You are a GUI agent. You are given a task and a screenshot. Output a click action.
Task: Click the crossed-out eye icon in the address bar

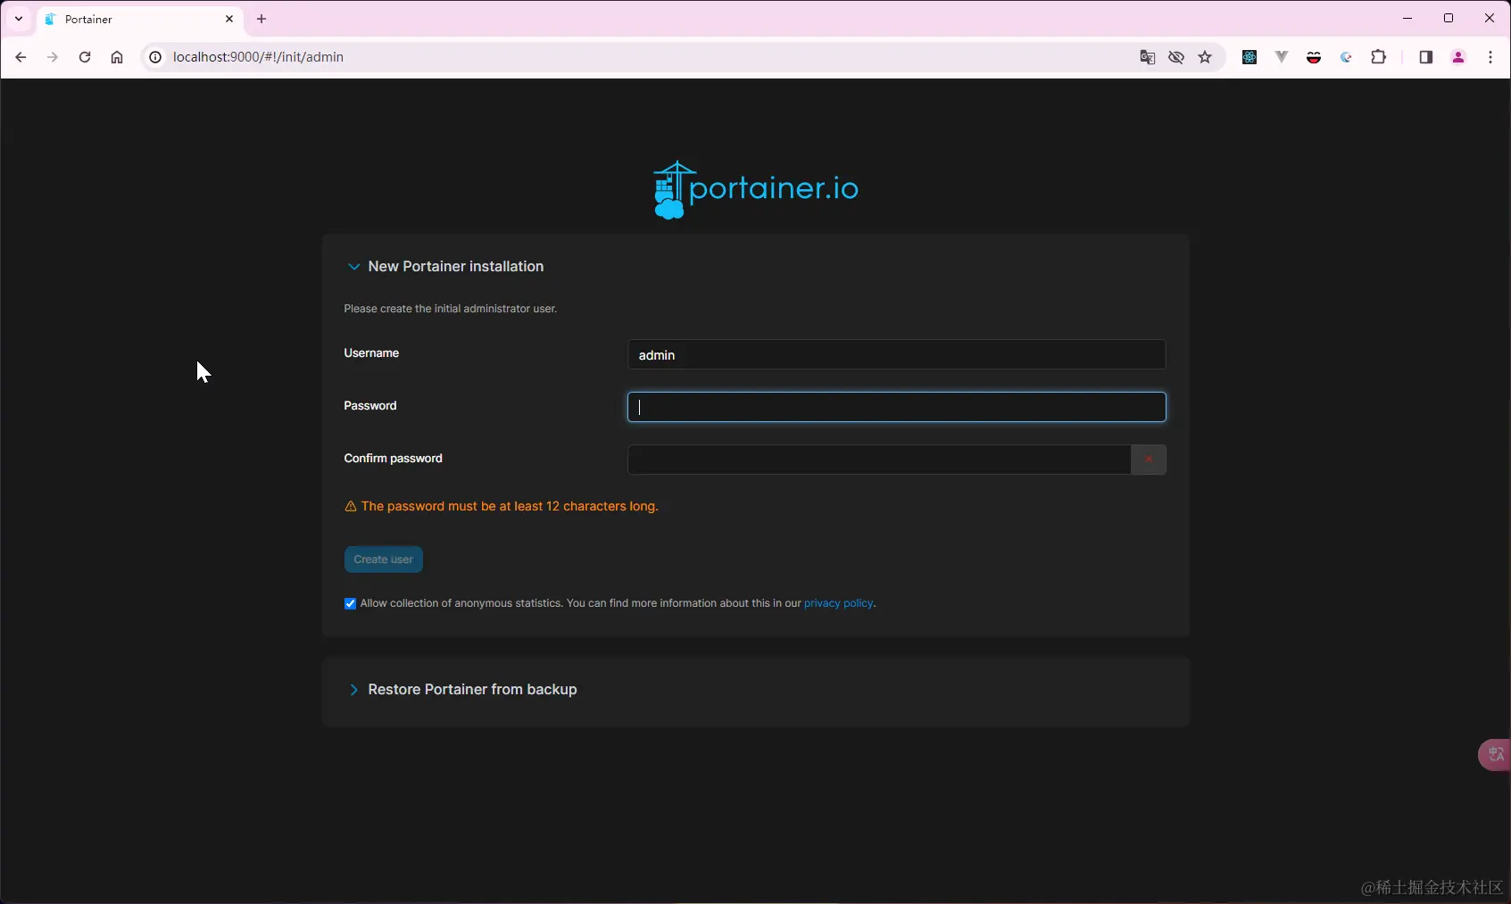(1176, 57)
